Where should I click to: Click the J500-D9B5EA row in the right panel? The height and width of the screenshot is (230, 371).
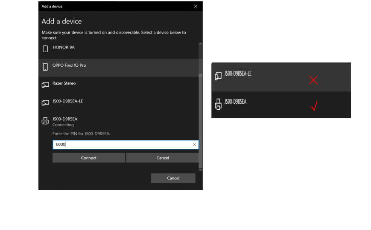[x=281, y=105]
